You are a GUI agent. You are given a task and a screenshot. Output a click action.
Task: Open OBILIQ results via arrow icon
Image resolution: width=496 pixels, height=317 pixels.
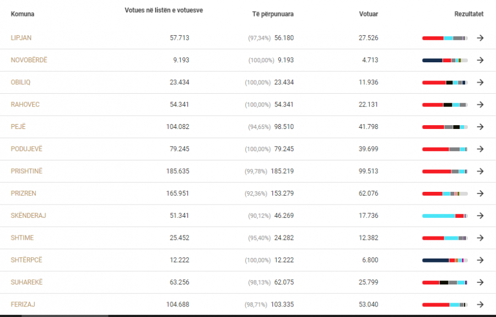pyautogui.click(x=480, y=82)
